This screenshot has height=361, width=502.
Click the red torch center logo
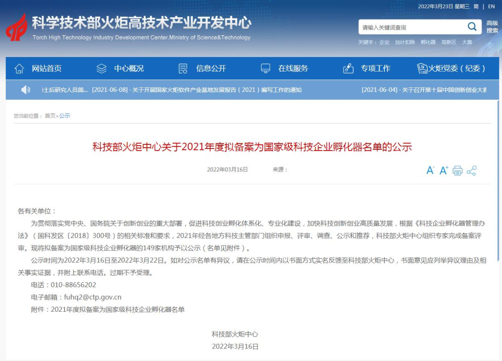17,27
